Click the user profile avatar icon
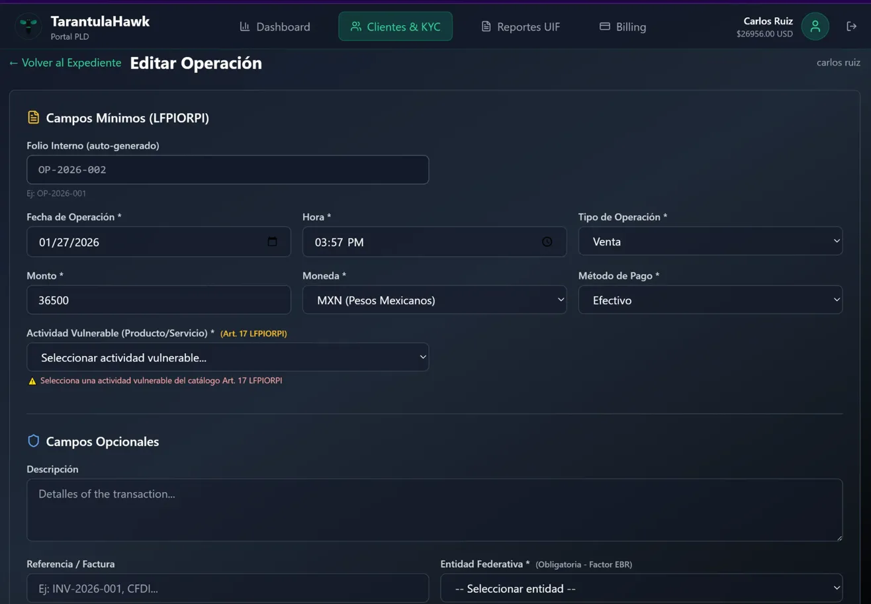 tap(815, 26)
